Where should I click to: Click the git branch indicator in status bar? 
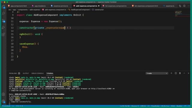click(x=6, y=106)
